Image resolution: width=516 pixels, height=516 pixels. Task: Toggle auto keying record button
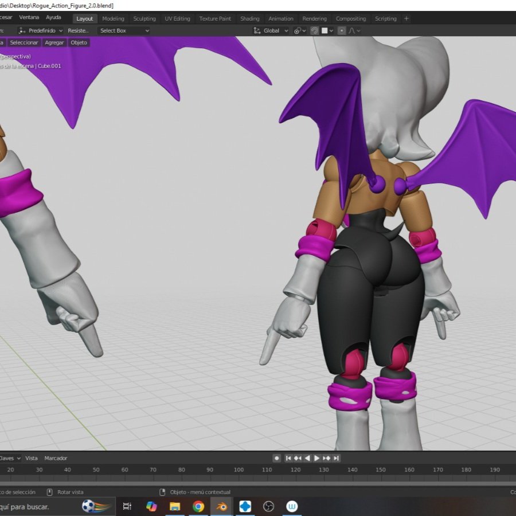pyautogui.click(x=277, y=458)
